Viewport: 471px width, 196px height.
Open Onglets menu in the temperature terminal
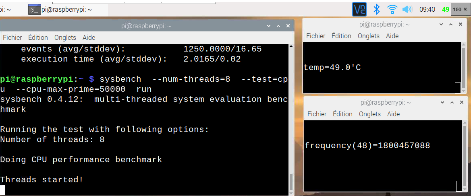[x=369, y=36]
